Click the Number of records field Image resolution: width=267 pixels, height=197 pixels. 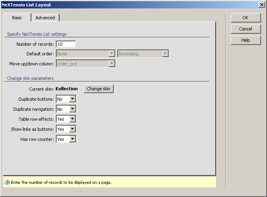coord(66,44)
